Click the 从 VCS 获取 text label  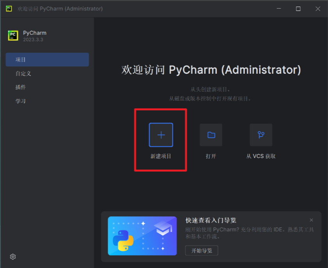(x=261, y=156)
